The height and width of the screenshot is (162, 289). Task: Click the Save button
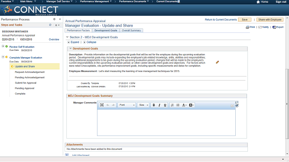pos(245,20)
